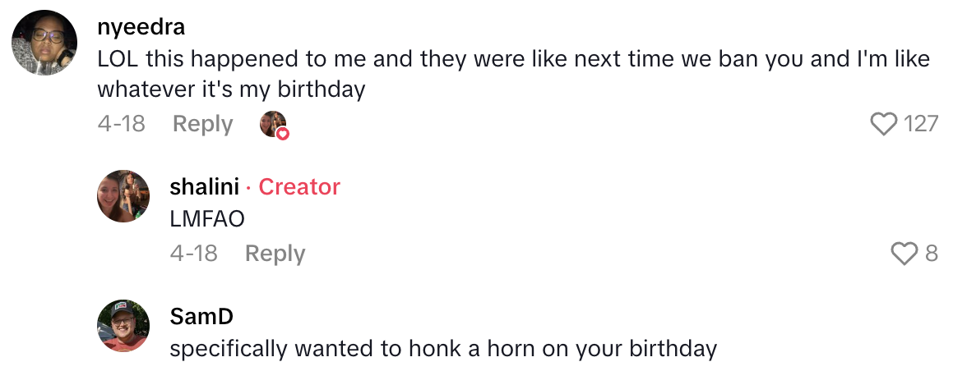Open nyeedra's profile picture
Screen dimensions: 967x371
(x=44, y=43)
